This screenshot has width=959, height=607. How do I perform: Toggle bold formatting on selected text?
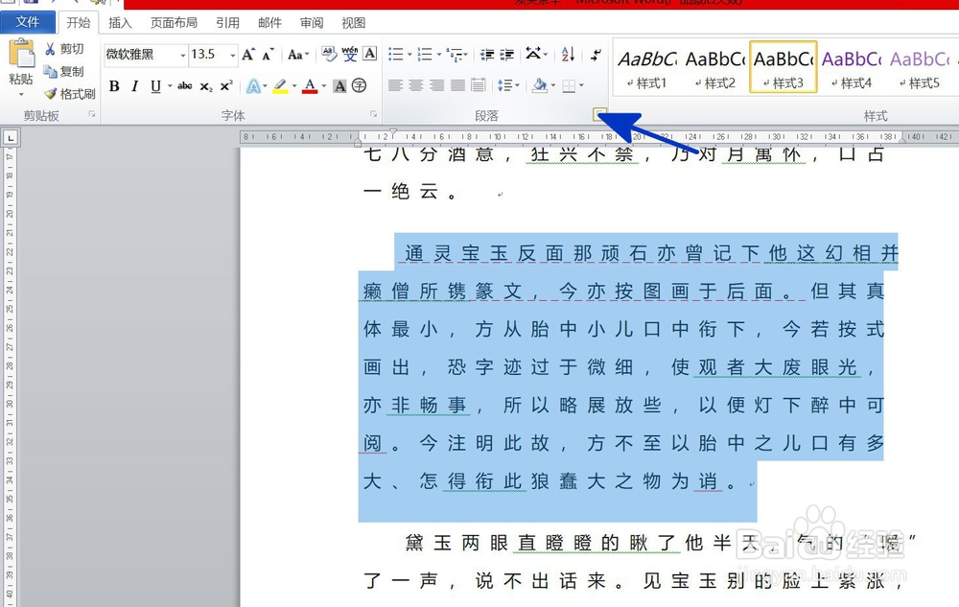[114, 86]
